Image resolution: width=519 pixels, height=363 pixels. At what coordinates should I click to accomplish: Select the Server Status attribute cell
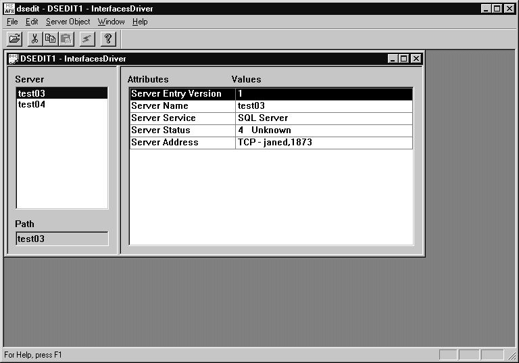pyautogui.click(x=182, y=130)
